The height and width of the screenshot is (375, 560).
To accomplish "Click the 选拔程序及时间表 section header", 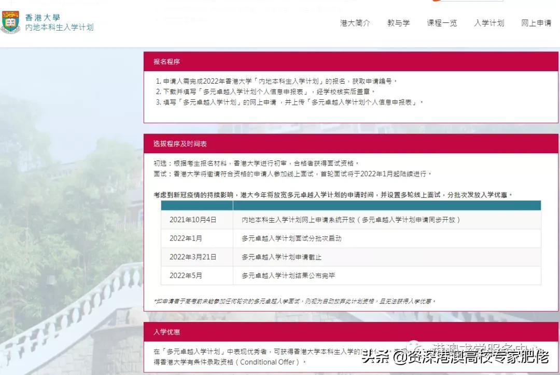I will click(x=351, y=144).
